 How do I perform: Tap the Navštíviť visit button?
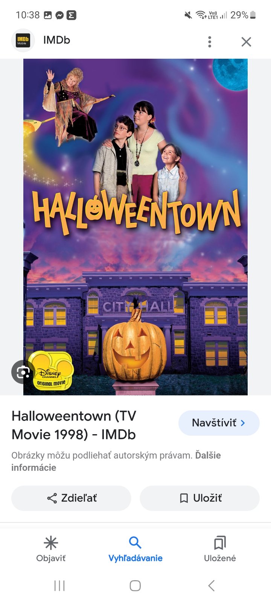tap(219, 423)
